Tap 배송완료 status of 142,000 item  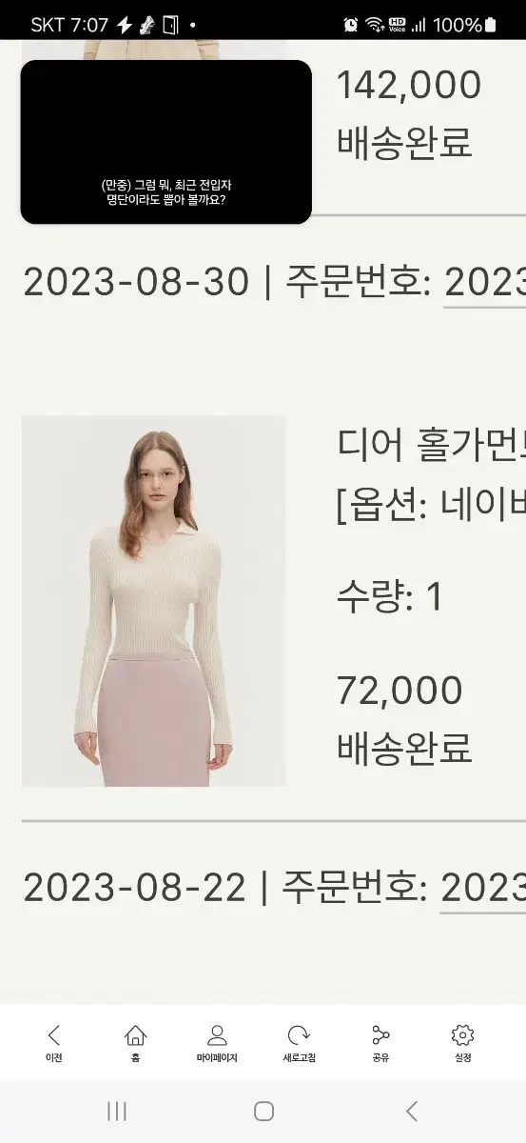tap(404, 143)
